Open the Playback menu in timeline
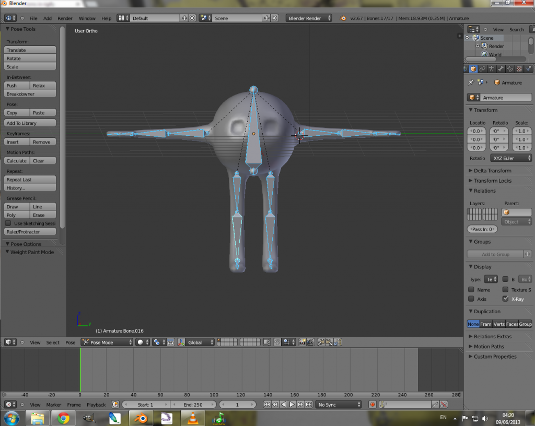Screen dimensions: 535x426 coord(96,405)
